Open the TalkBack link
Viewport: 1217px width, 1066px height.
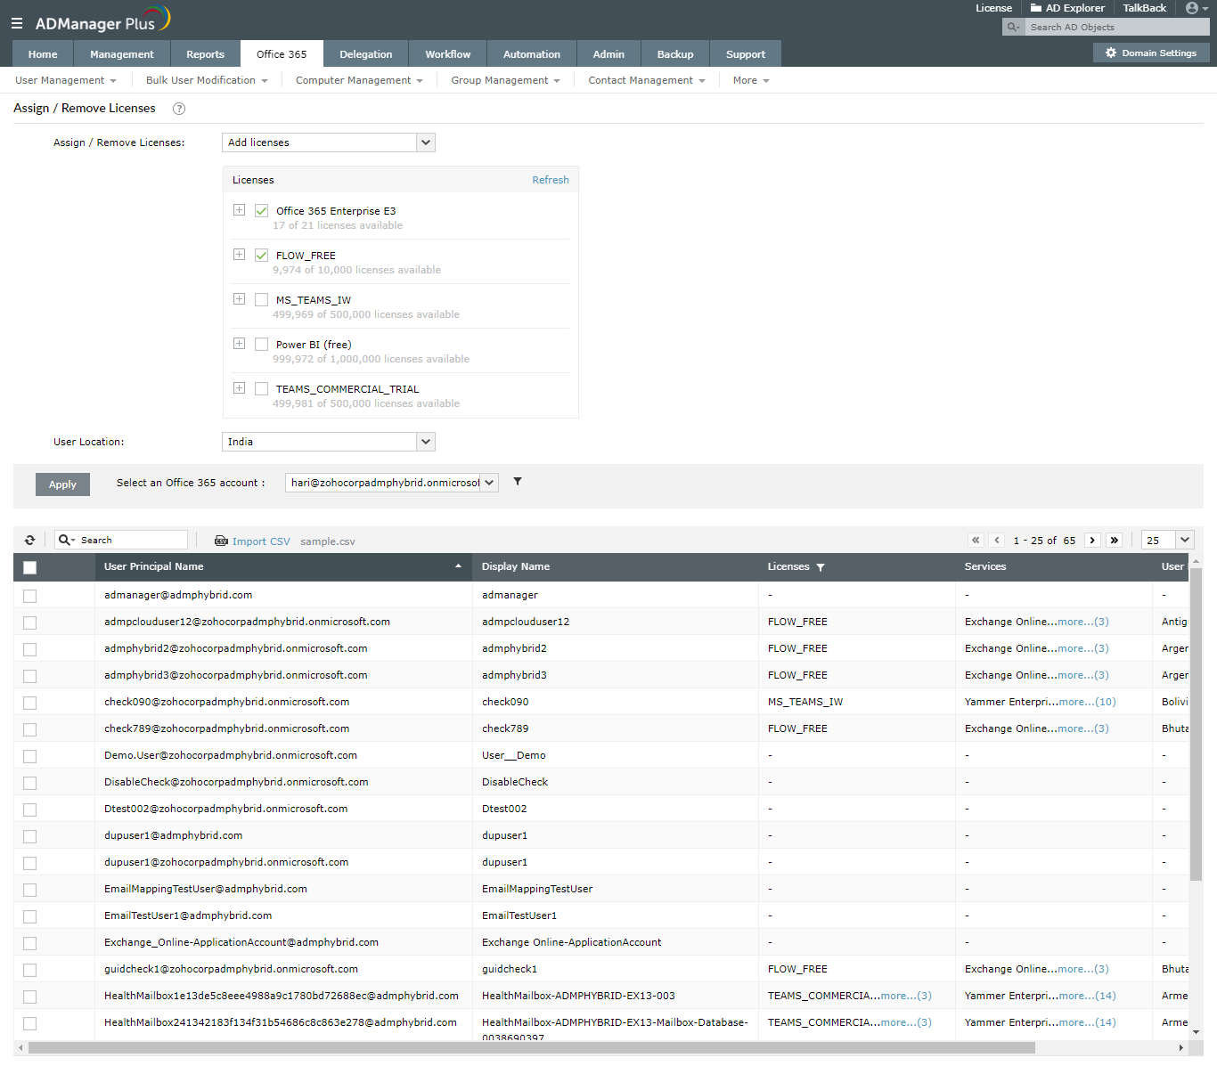(x=1144, y=8)
